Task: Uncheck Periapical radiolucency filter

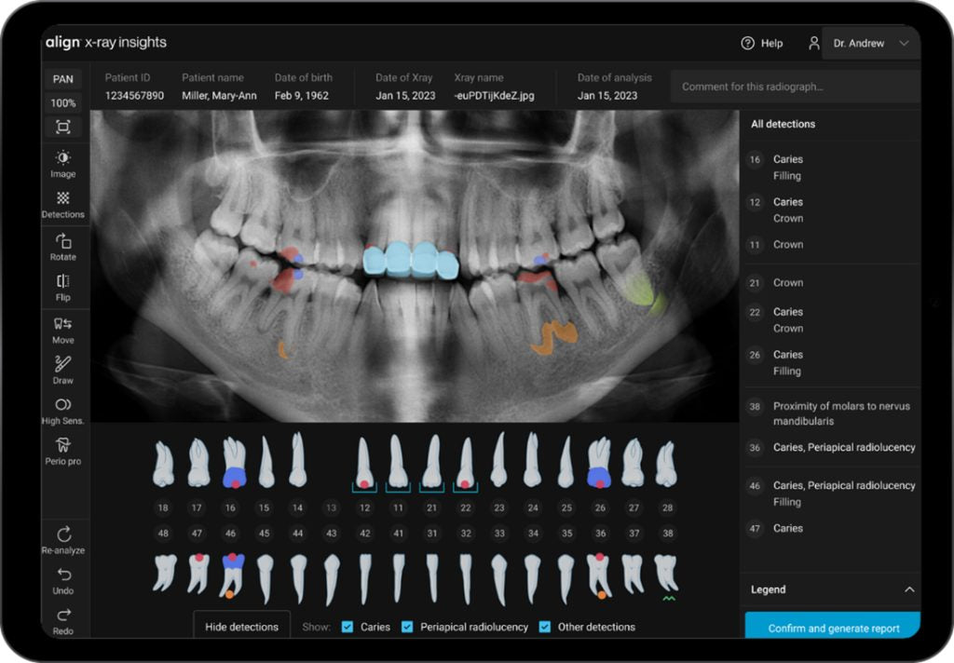Action: click(x=406, y=627)
